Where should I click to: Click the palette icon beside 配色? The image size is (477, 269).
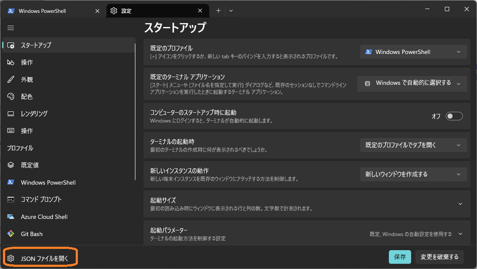(11, 96)
